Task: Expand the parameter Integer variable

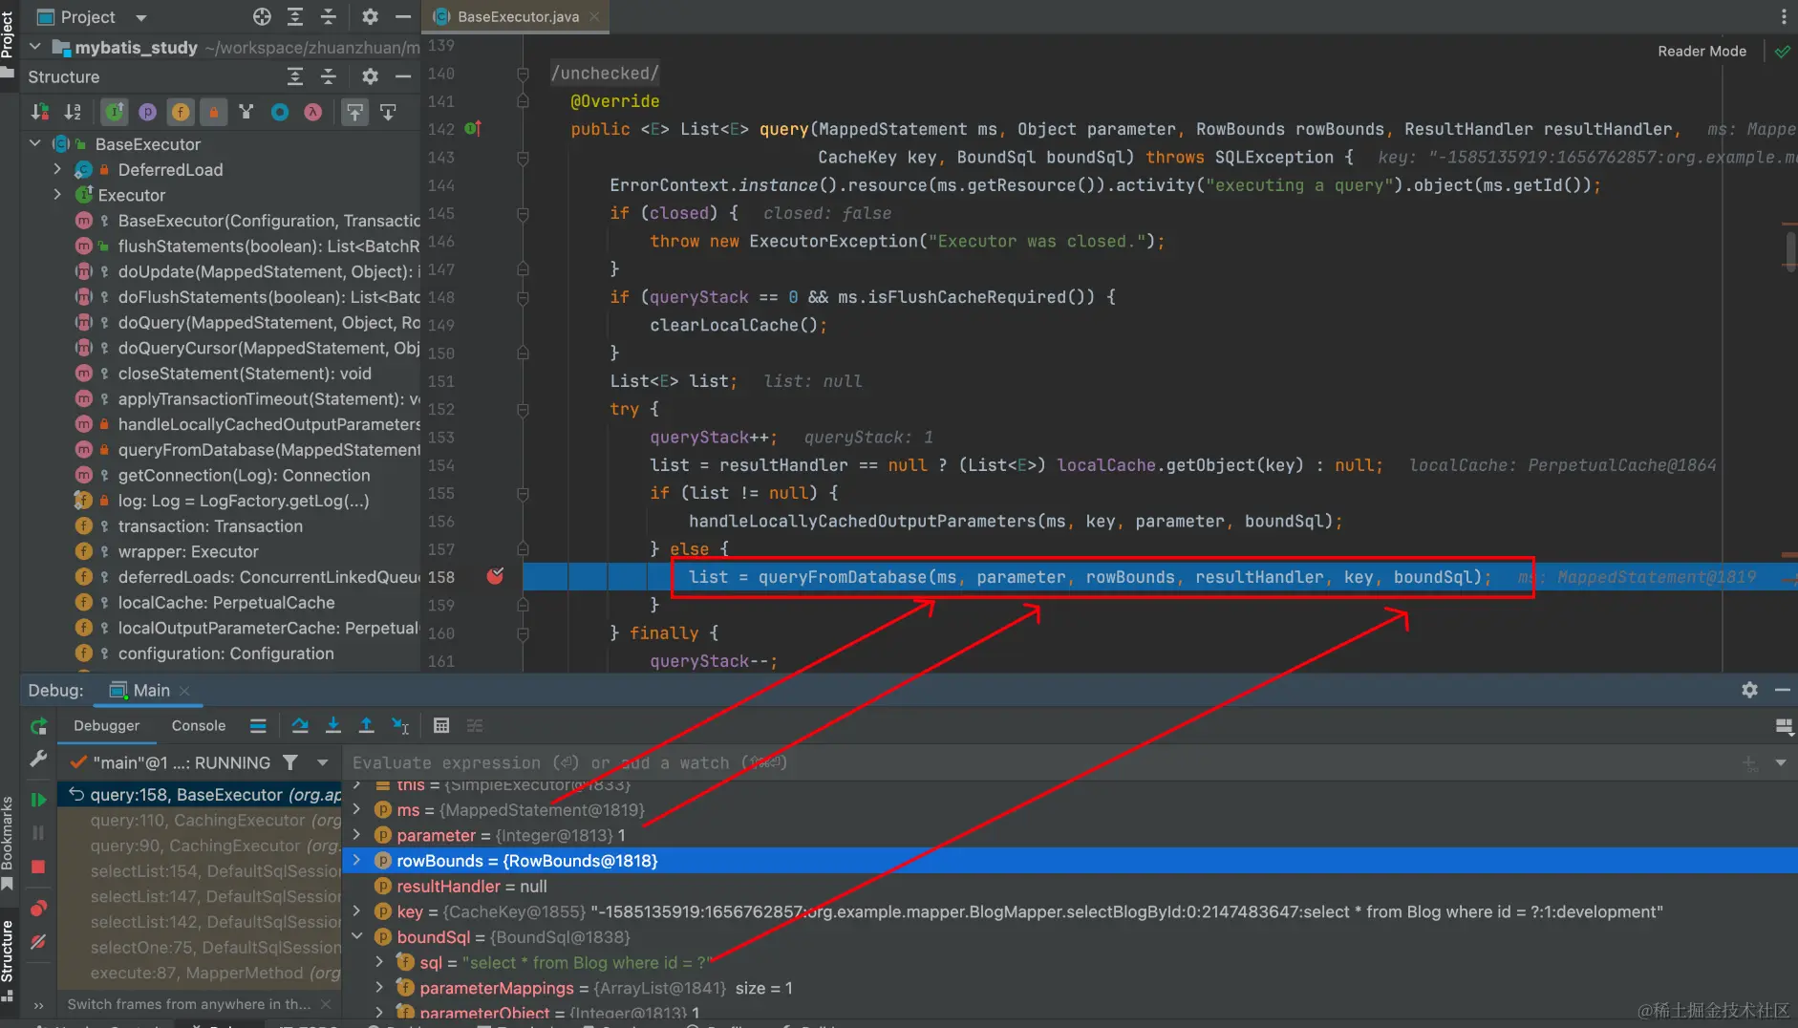Action: click(x=356, y=835)
